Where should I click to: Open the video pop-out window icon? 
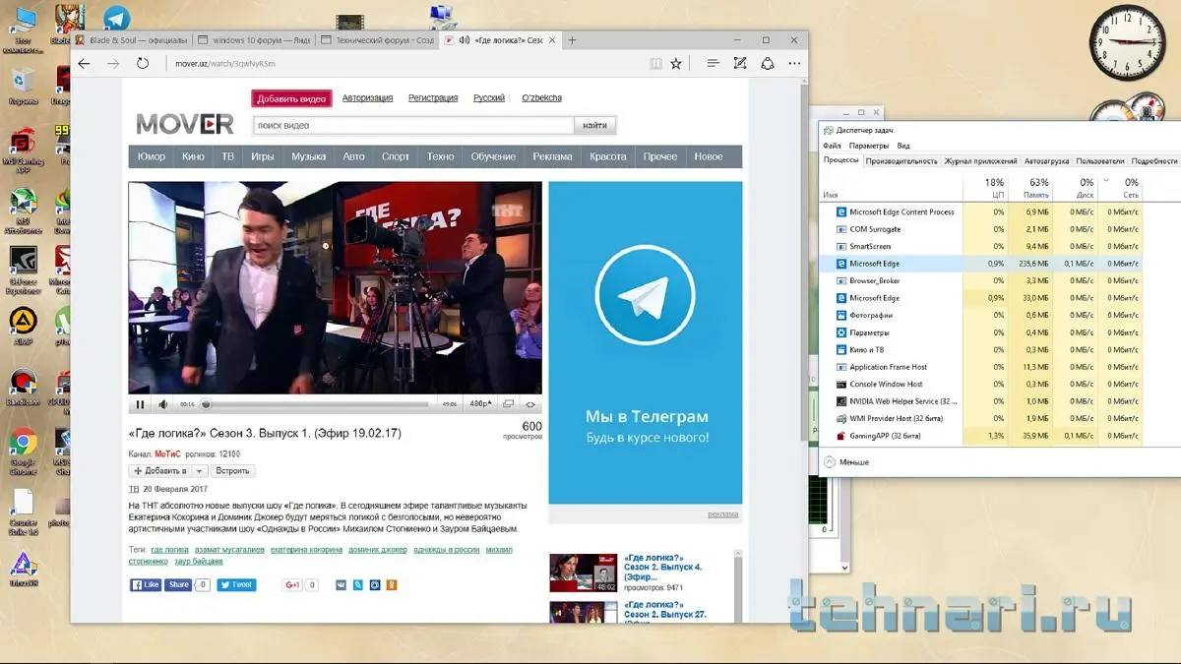508,404
